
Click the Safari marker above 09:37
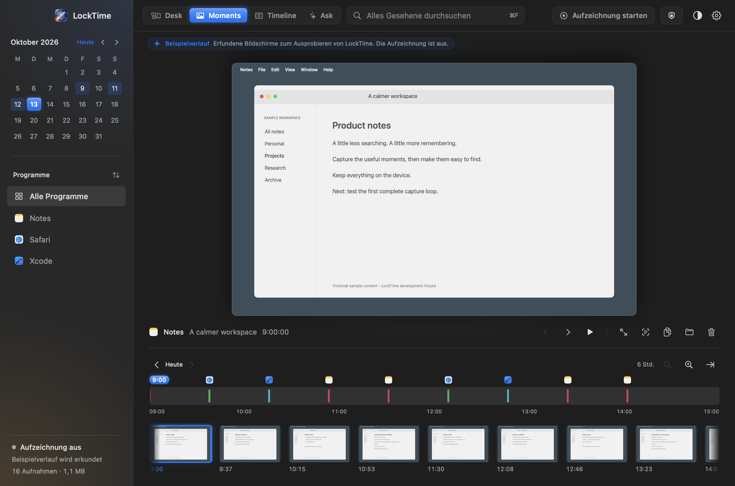[210, 380]
